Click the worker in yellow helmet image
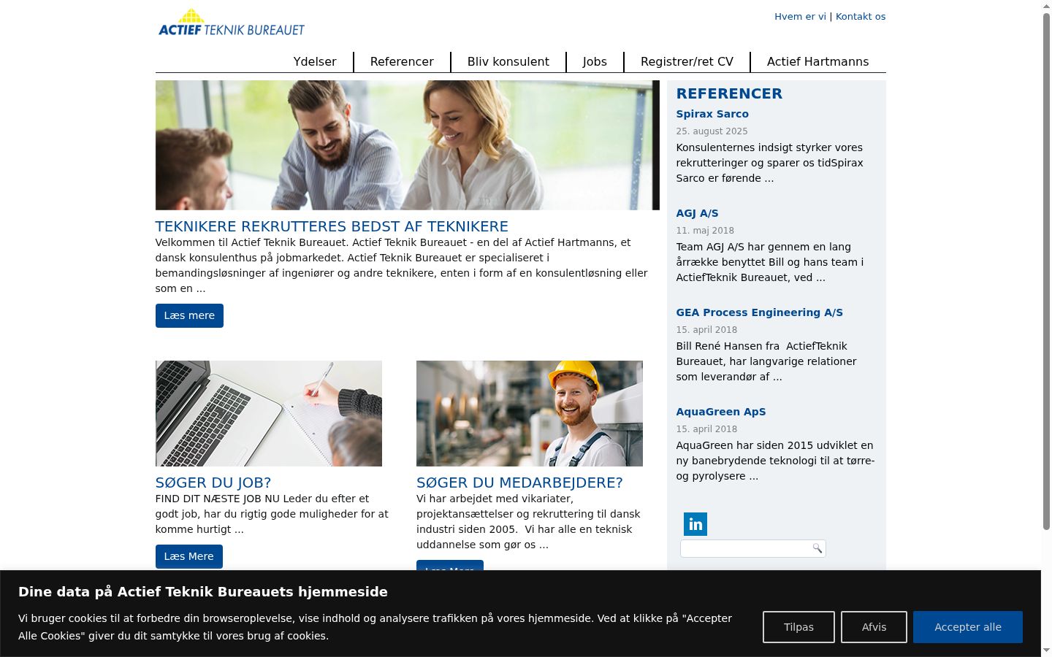This screenshot has width=1052, height=657. 530,413
